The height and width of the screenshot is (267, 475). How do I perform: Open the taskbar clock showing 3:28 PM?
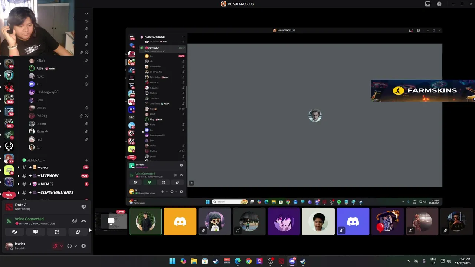[465, 261]
